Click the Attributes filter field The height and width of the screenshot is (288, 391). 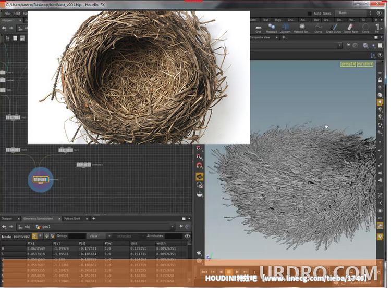(x=174, y=236)
